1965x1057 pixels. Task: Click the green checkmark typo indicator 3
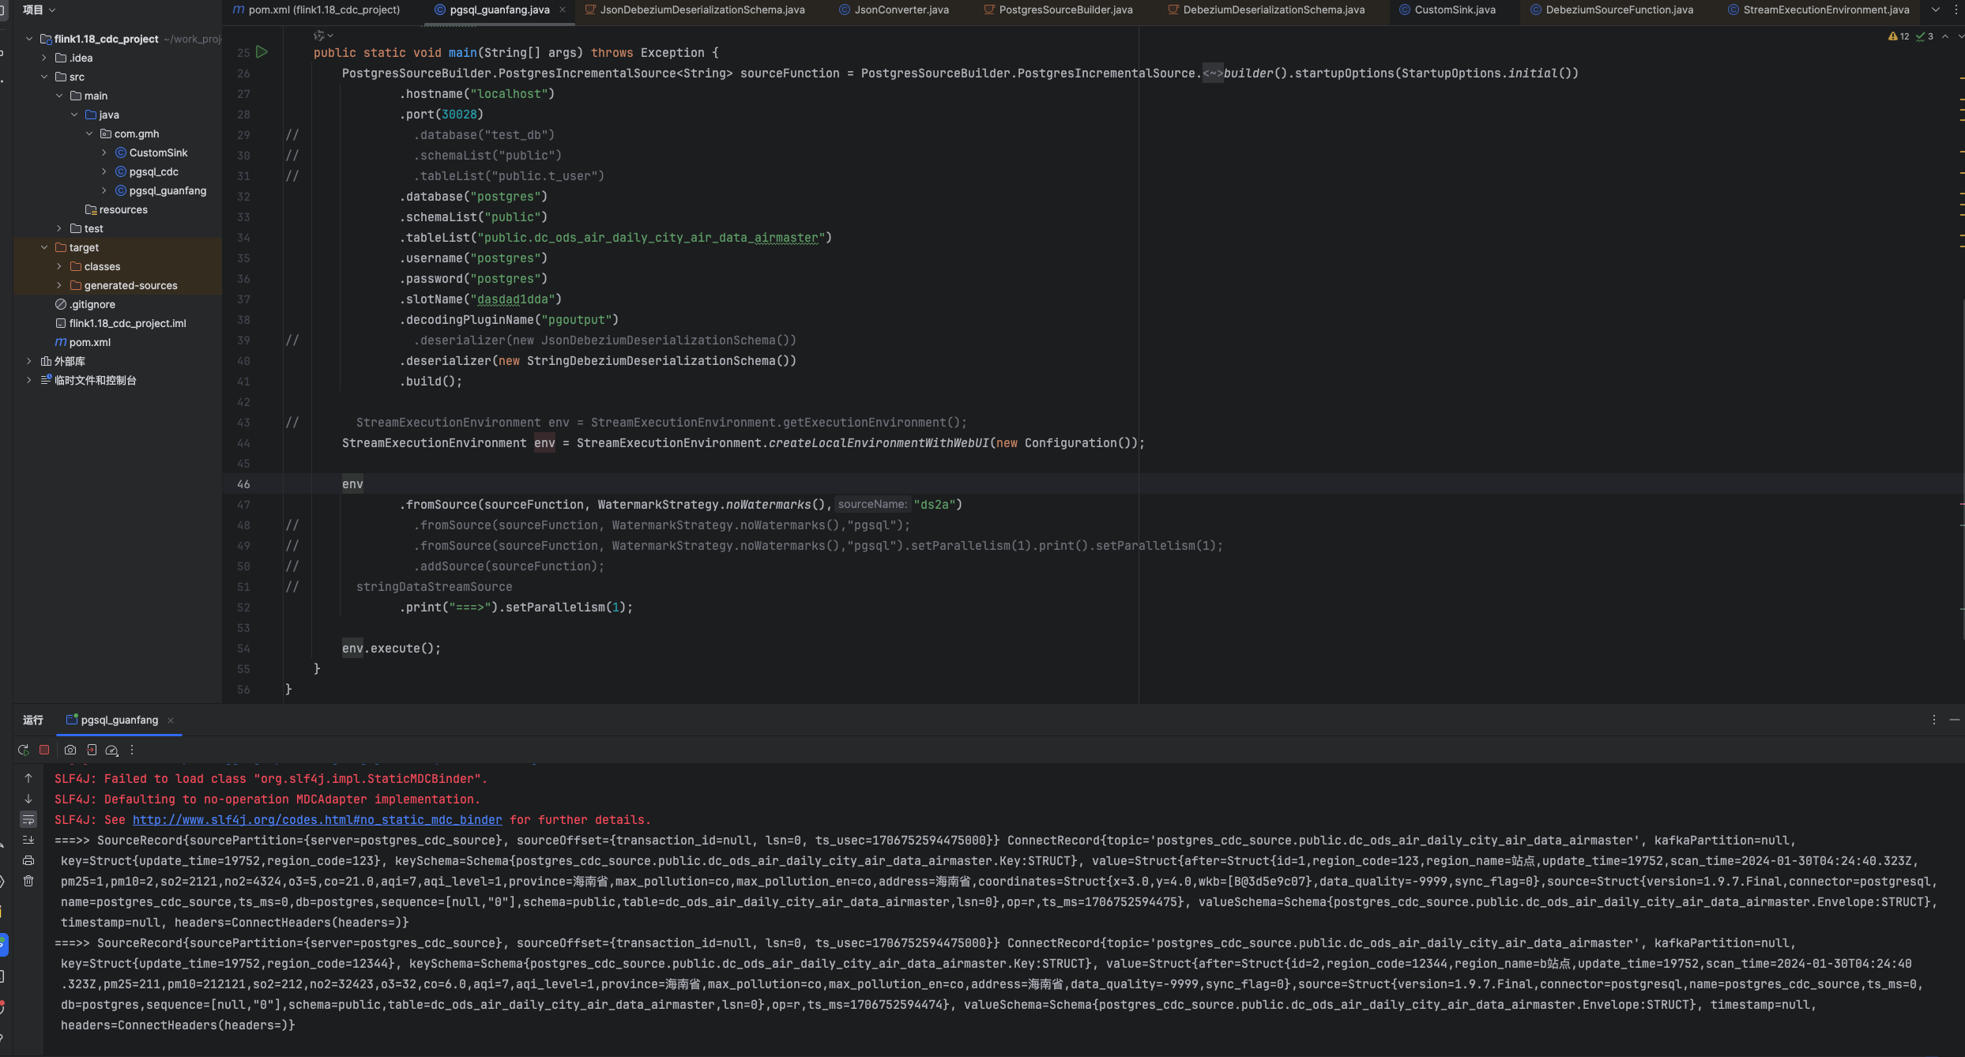point(1924,36)
